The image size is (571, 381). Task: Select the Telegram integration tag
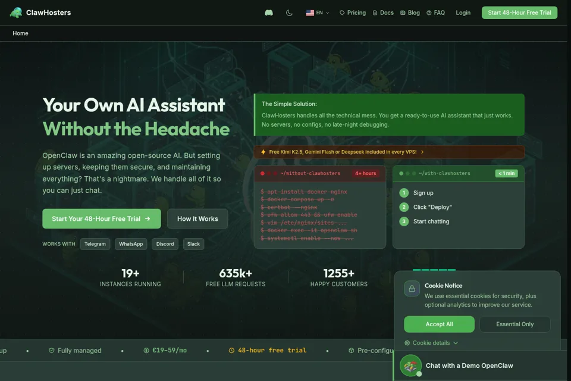point(95,244)
